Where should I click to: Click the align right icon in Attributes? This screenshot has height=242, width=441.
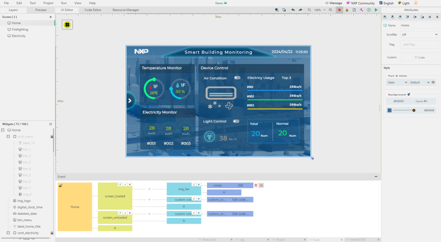click(x=400, y=17)
